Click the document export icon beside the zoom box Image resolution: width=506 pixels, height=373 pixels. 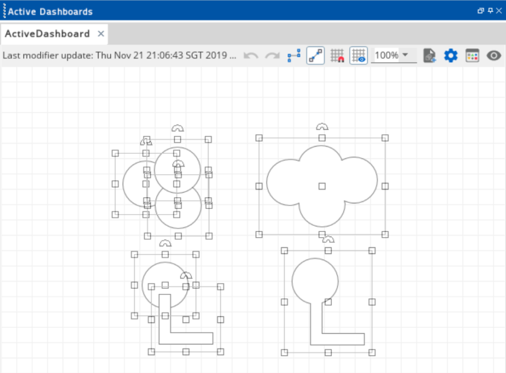click(x=430, y=56)
